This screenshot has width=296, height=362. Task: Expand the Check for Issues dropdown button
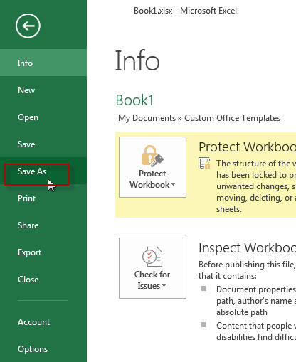152,268
